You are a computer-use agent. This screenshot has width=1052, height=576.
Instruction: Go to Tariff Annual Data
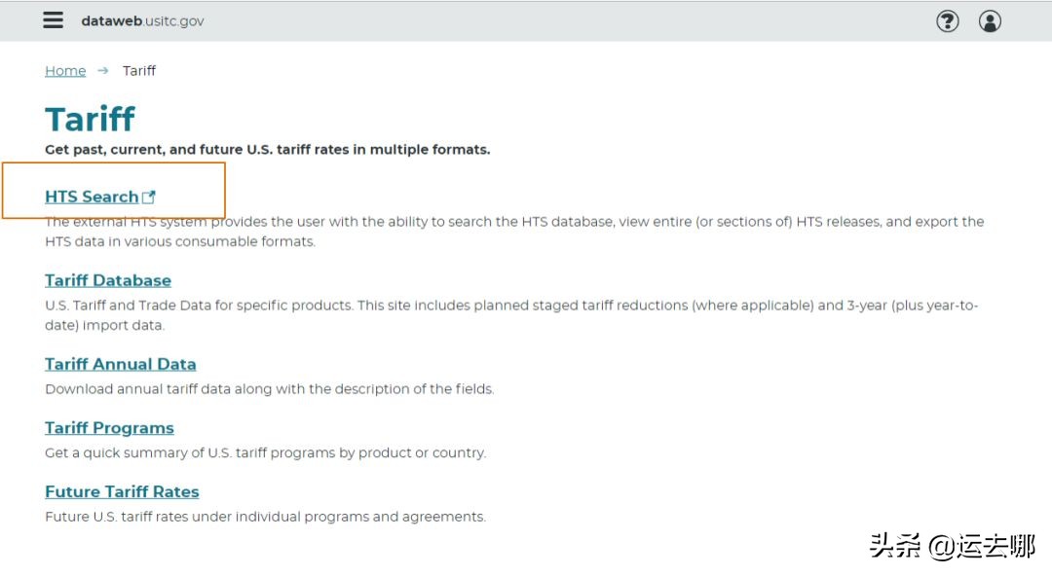tap(121, 364)
